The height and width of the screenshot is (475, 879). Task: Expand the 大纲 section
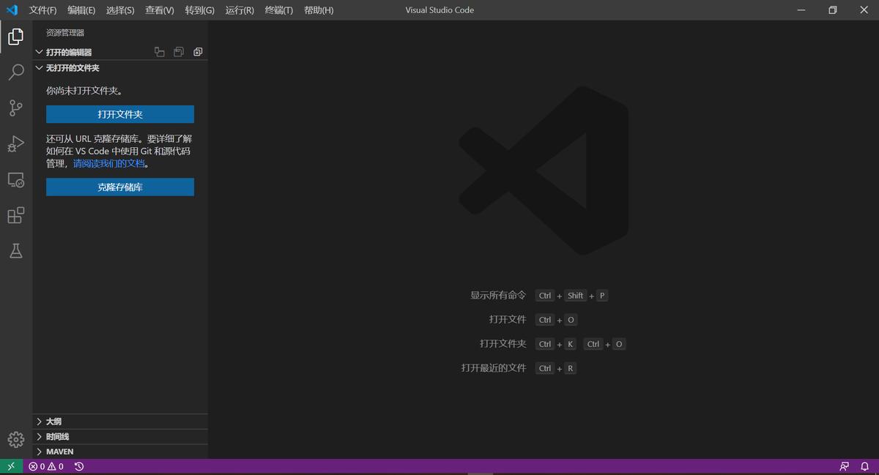tap(53, 421)
